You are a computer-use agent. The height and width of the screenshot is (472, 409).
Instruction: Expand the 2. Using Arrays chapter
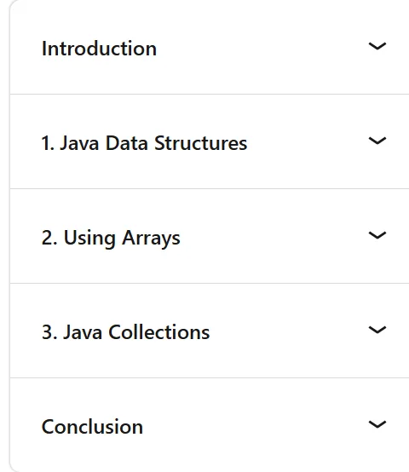210,236
